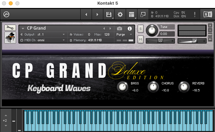
Task: Decrease volume with the minus sign
Action: tap(180, 41)
